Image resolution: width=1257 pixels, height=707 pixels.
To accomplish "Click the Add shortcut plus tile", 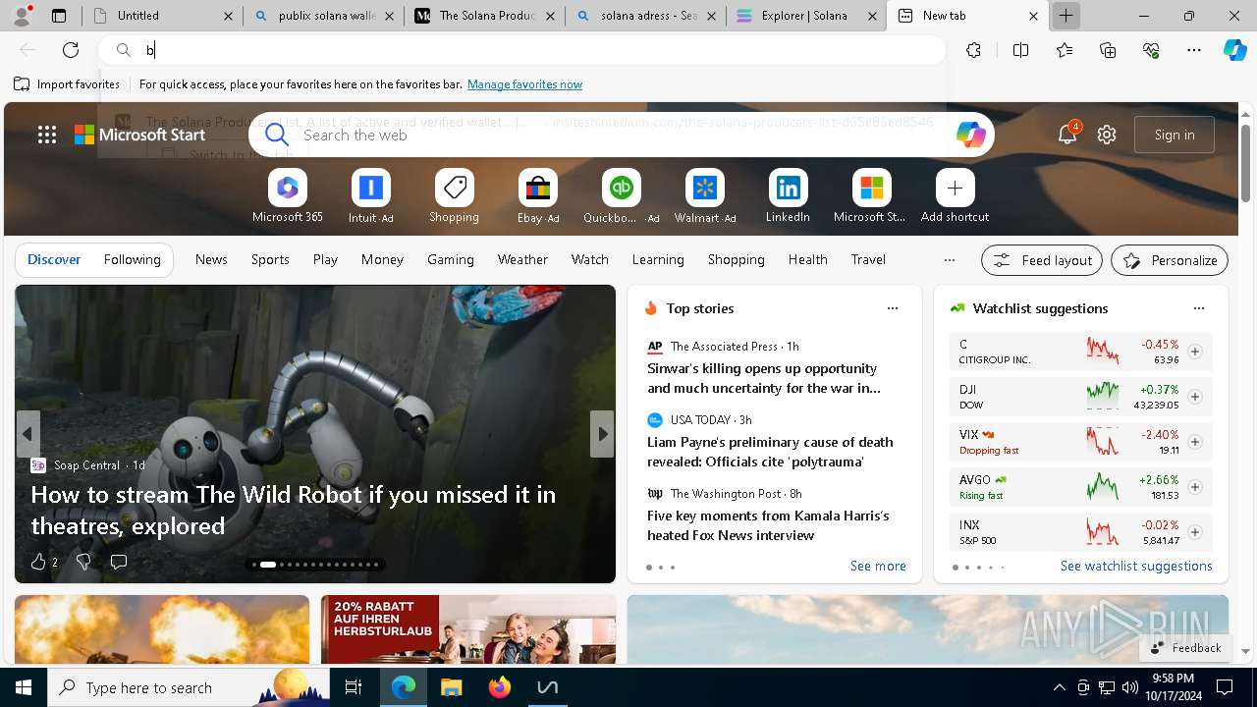I will [955, 196].
